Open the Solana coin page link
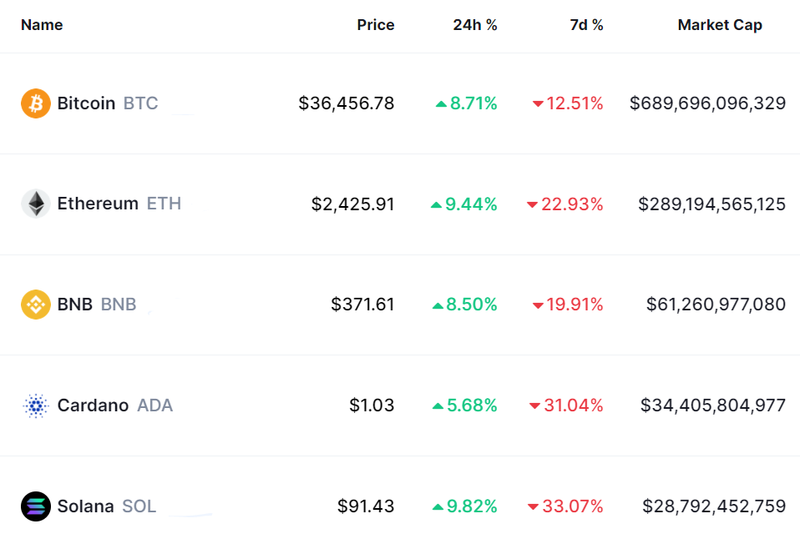 (x=85, y=506)
